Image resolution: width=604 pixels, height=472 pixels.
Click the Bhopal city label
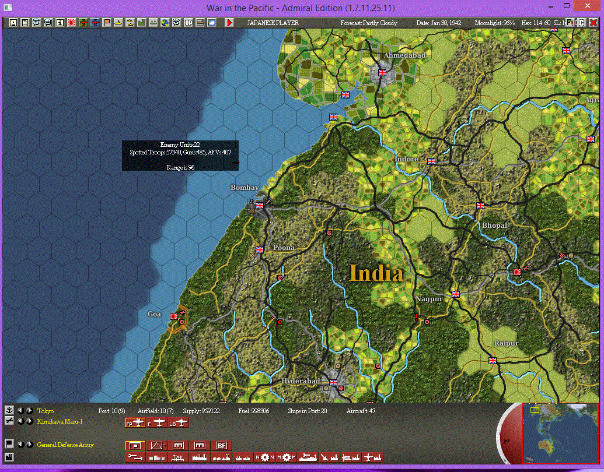[495, 226]
